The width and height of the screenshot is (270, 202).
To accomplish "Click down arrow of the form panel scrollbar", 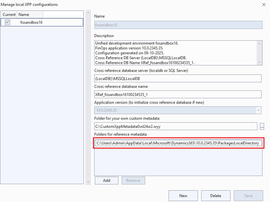I will pos(88,182).
